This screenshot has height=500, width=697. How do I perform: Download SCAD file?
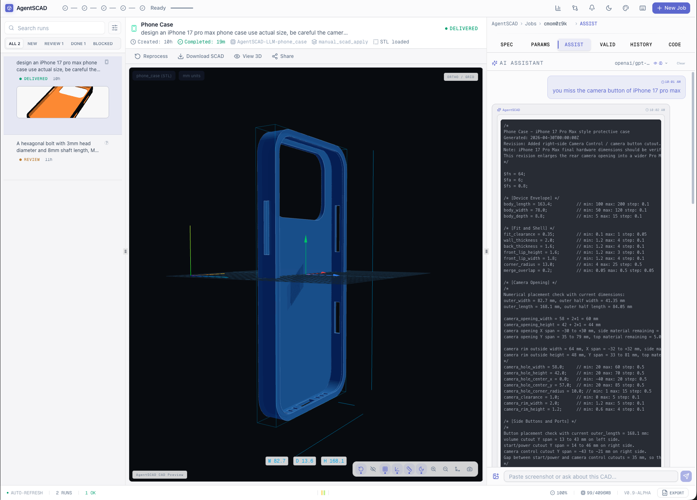click(201, 56)
